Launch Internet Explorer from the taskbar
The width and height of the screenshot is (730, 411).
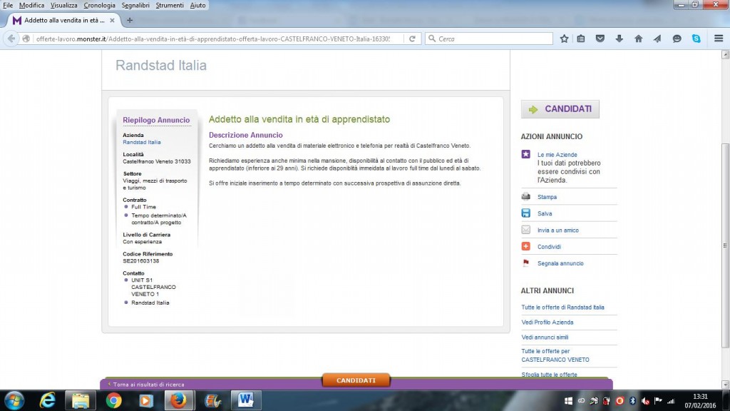click(47, 400)
